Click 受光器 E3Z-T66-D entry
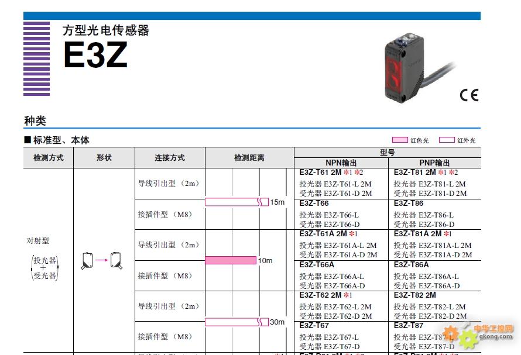The height and width of the screenshot is (355, 521). click(x=329, y=224)
